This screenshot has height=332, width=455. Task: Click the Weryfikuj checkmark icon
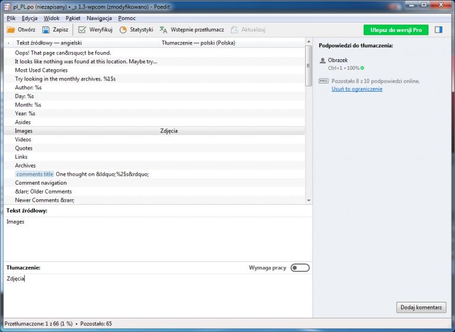point(82,30)
